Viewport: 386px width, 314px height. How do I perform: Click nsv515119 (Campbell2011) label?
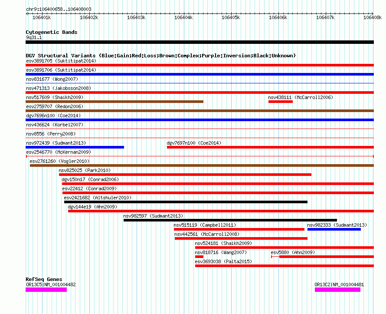205,225
